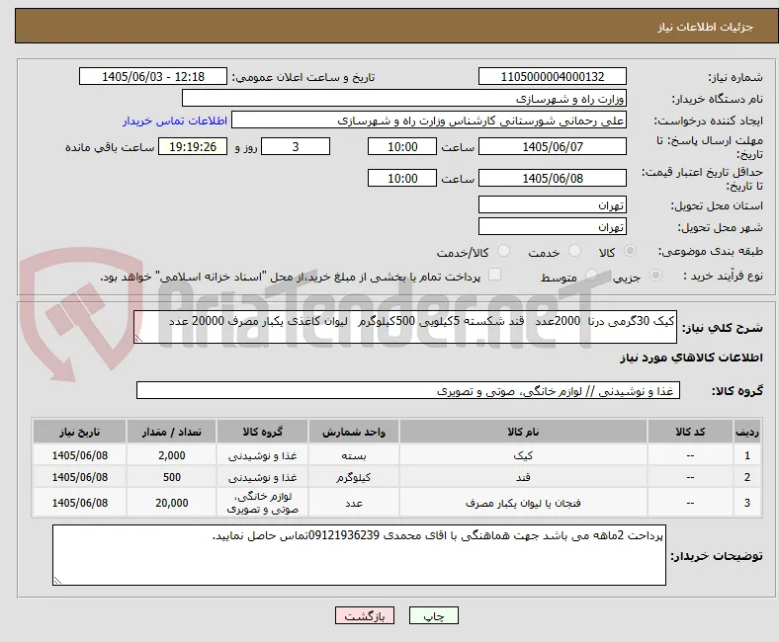Image resolution: width=779 pixels, height=642 pixels.
Task: Click the date cell in the کیک row
Action: tap(79, 455)
